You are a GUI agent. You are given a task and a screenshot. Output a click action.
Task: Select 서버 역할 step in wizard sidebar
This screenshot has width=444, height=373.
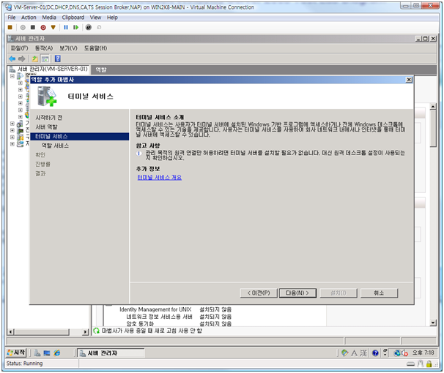click(46, 127)
